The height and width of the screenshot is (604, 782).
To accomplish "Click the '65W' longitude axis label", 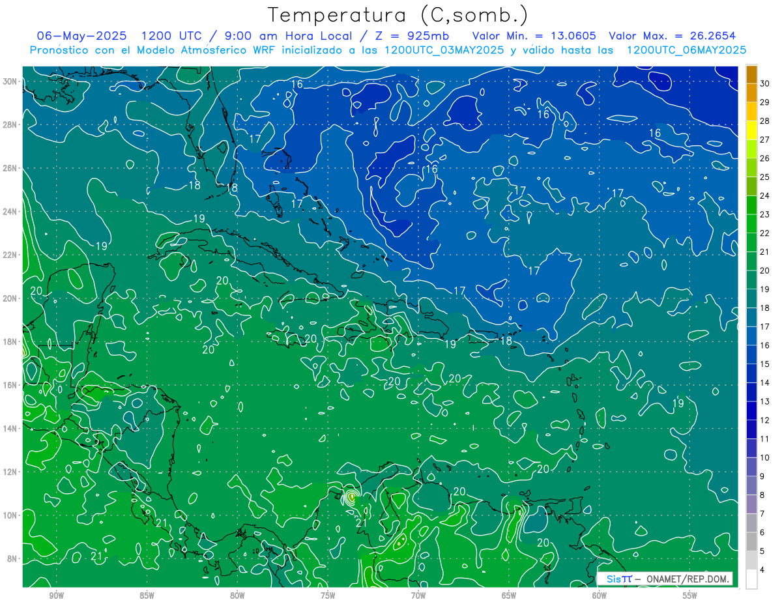I will (509, 596).
